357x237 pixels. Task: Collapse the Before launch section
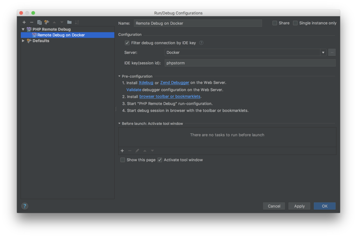coord(119,123)
